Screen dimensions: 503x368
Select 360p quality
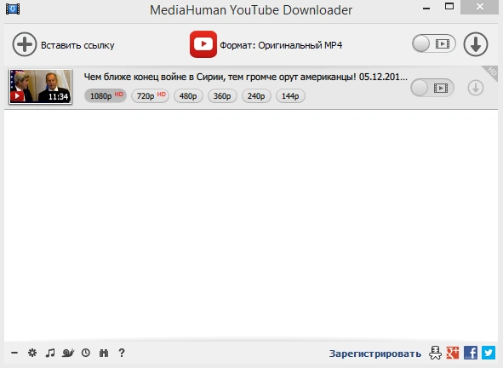[x=222, y=95]
